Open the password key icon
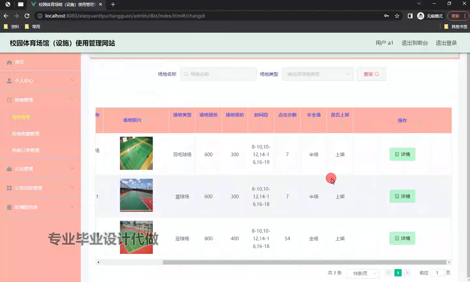470x282 pixels. (386, 16)
